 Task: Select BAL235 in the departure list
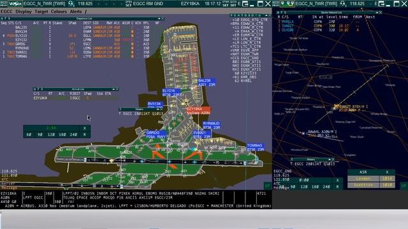21,27
